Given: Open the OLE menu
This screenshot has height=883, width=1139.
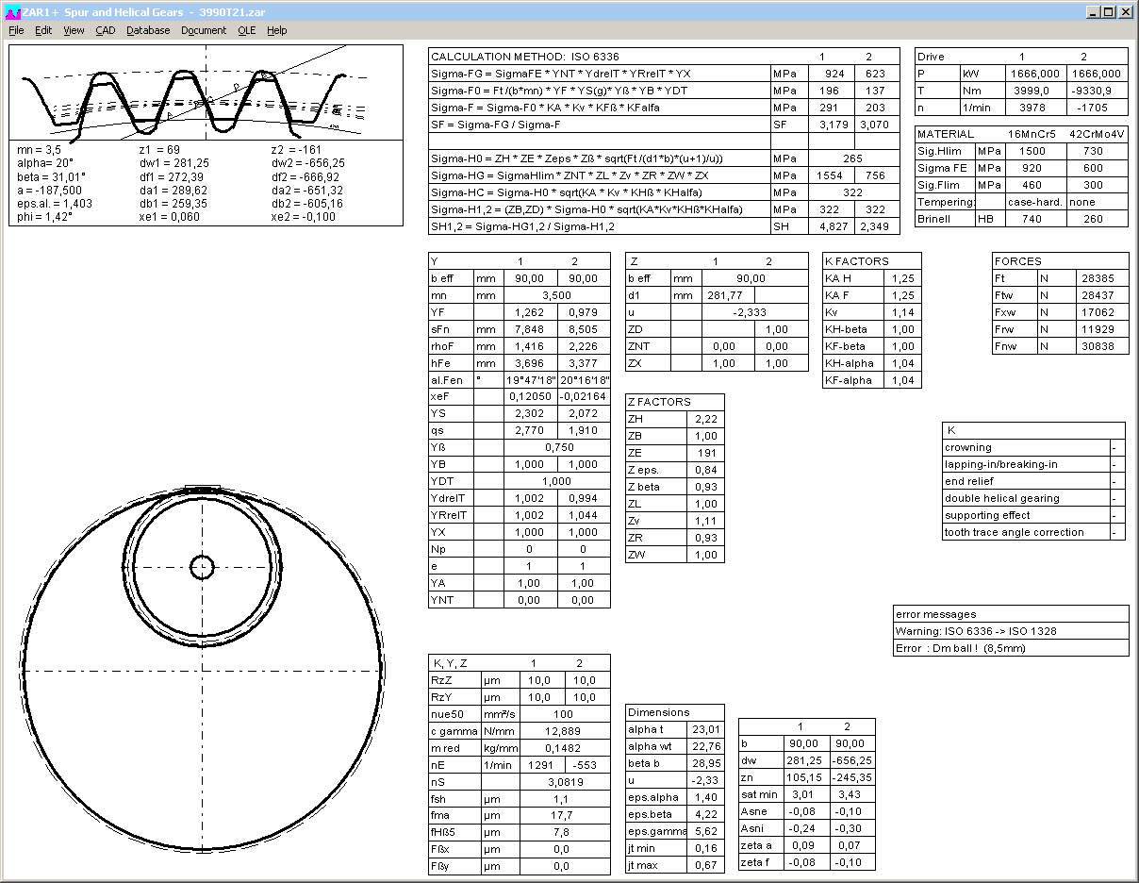Looking at the screenshot, I should pyautogui.click(x=246, y=30).
